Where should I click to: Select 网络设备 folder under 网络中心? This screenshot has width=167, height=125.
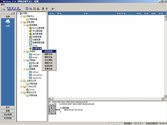point(33,19)
